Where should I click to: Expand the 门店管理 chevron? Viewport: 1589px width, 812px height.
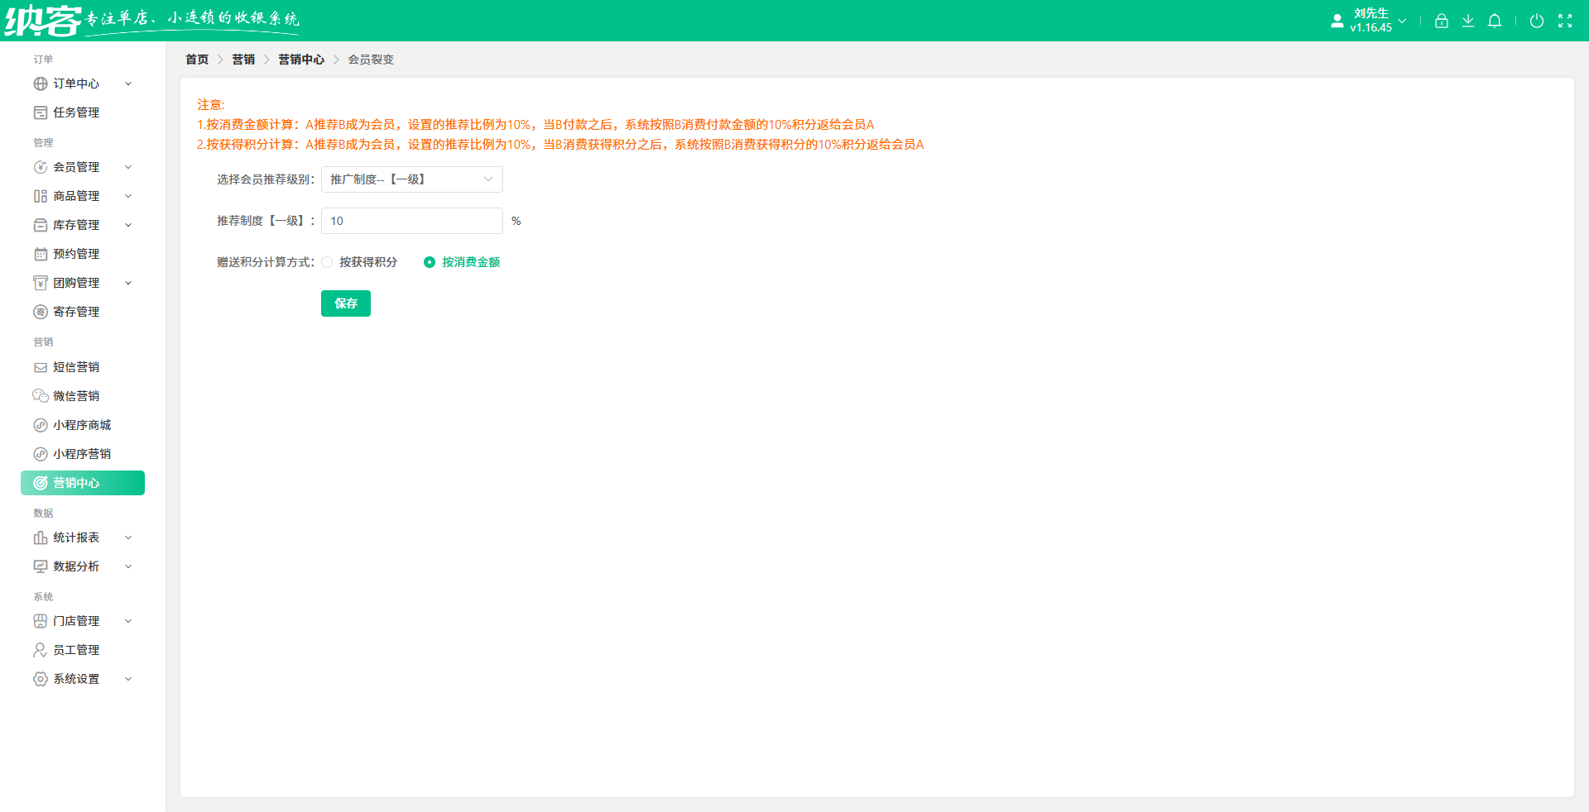128,621
